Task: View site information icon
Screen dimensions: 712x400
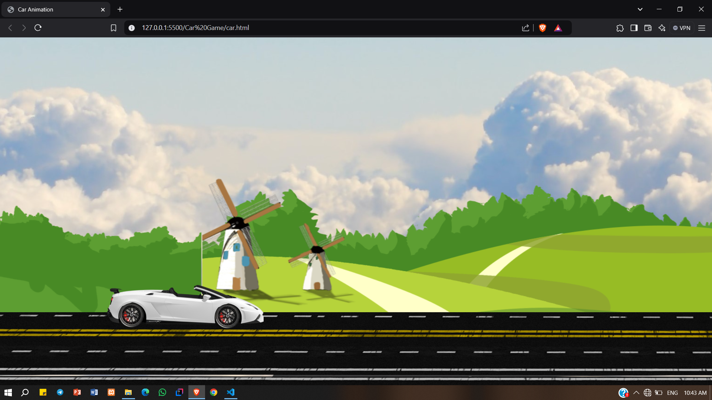Action: point(132,28)
